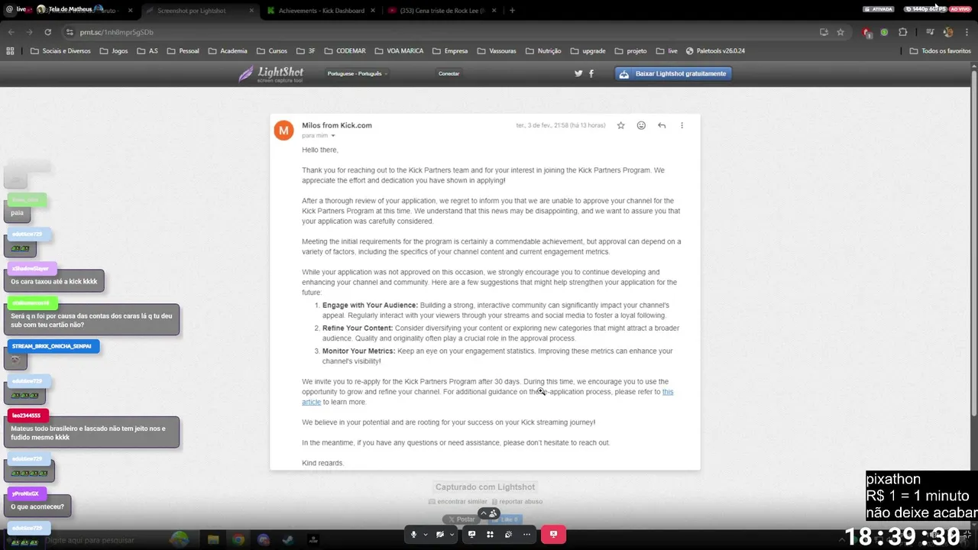The height and width of the screenshot is (550, 978).
Task: Open the apps grid in bookmarks bar
Action: point(10,51)
